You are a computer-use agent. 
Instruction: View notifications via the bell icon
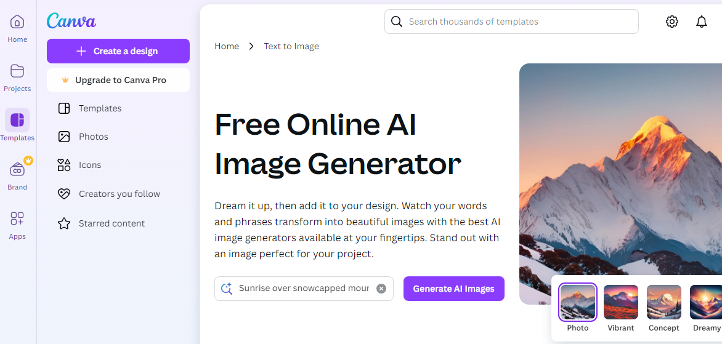click(701, 22)
